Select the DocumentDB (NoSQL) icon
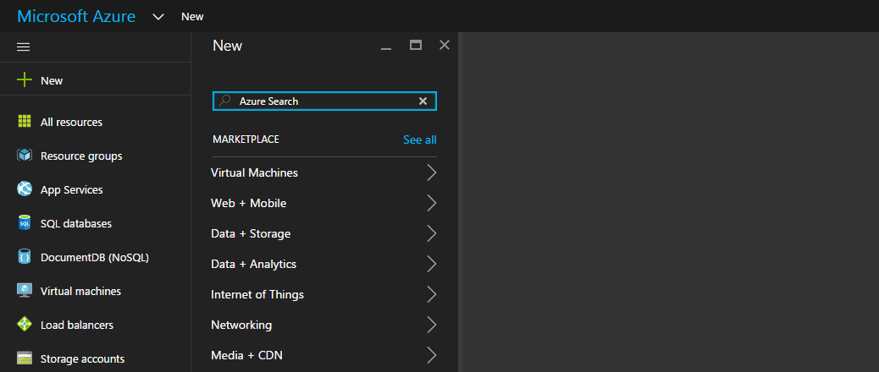 tap(25, 257)
